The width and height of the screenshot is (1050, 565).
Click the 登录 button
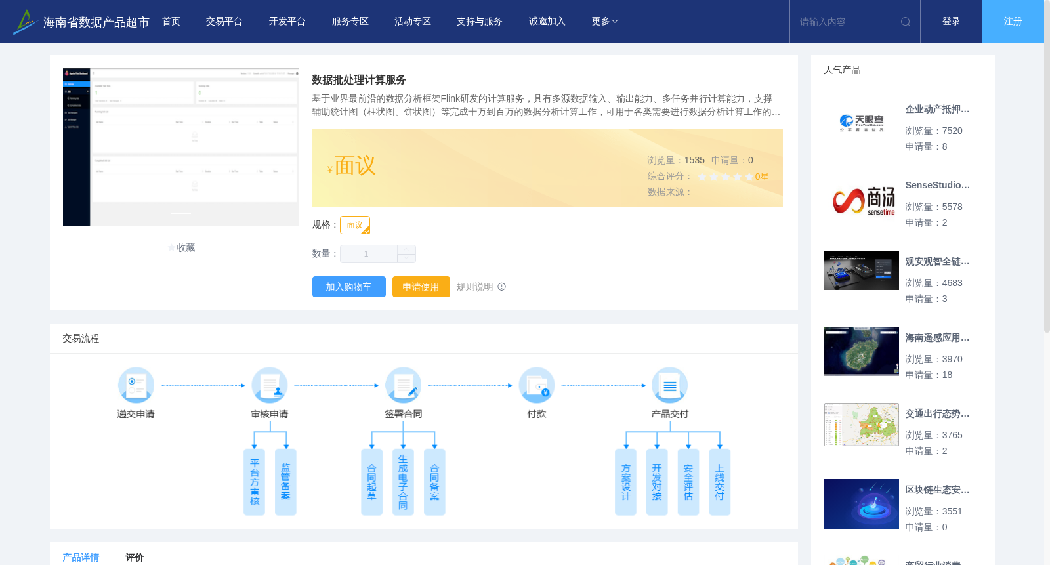(x=952, y=22)
